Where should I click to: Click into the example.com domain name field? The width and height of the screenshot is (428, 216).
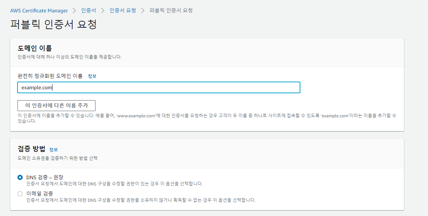coord(159,87)
